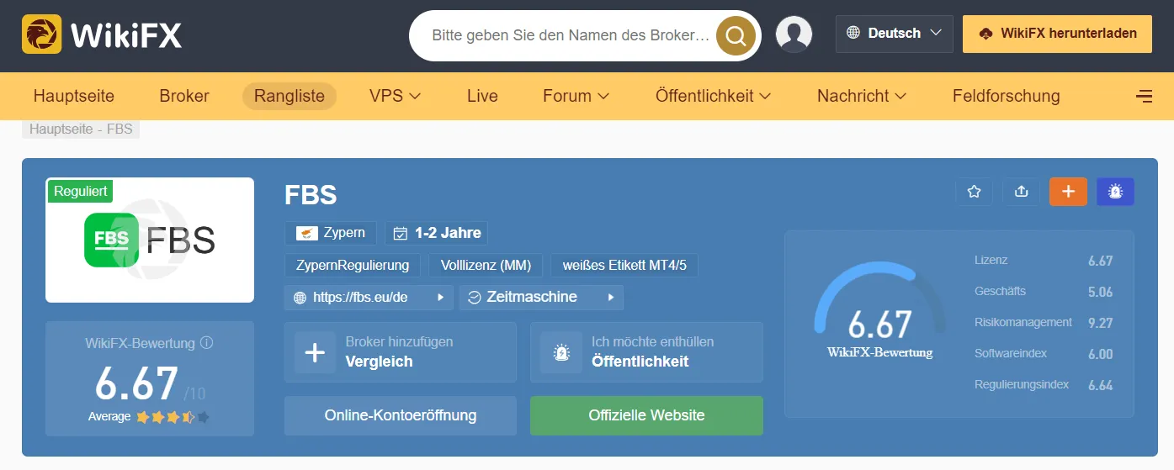
Task: Go to the Broker navigation tab
Action: click(x=184, y=96)
